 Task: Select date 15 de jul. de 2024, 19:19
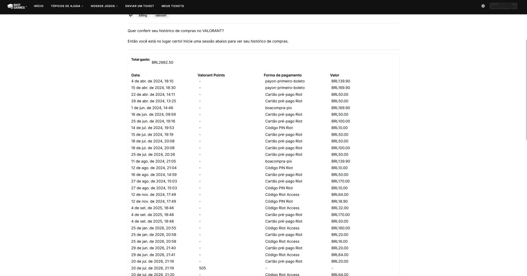click(x=153, y=135)
